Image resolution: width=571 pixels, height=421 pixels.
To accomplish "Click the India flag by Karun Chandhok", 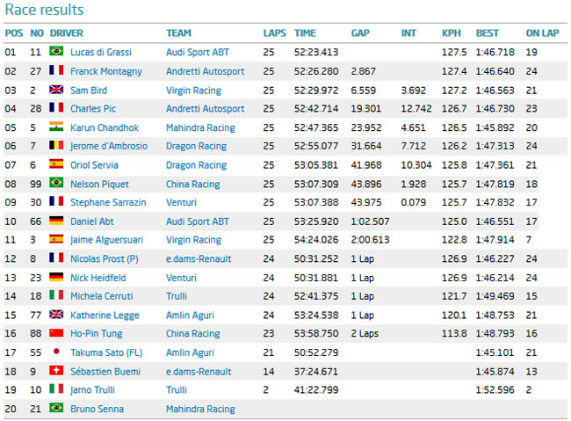I will coord(56,127).
